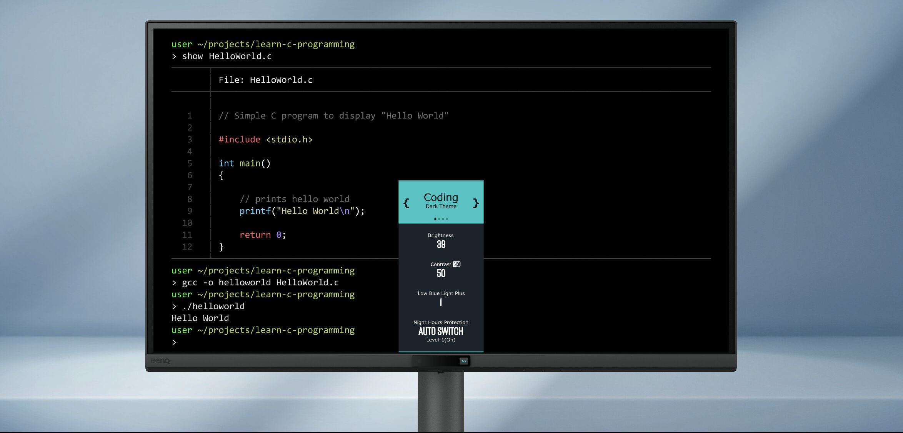Viewport: 903px width, 433px height.
Task: Click the 'int main()' line
Action: [245, 163]
